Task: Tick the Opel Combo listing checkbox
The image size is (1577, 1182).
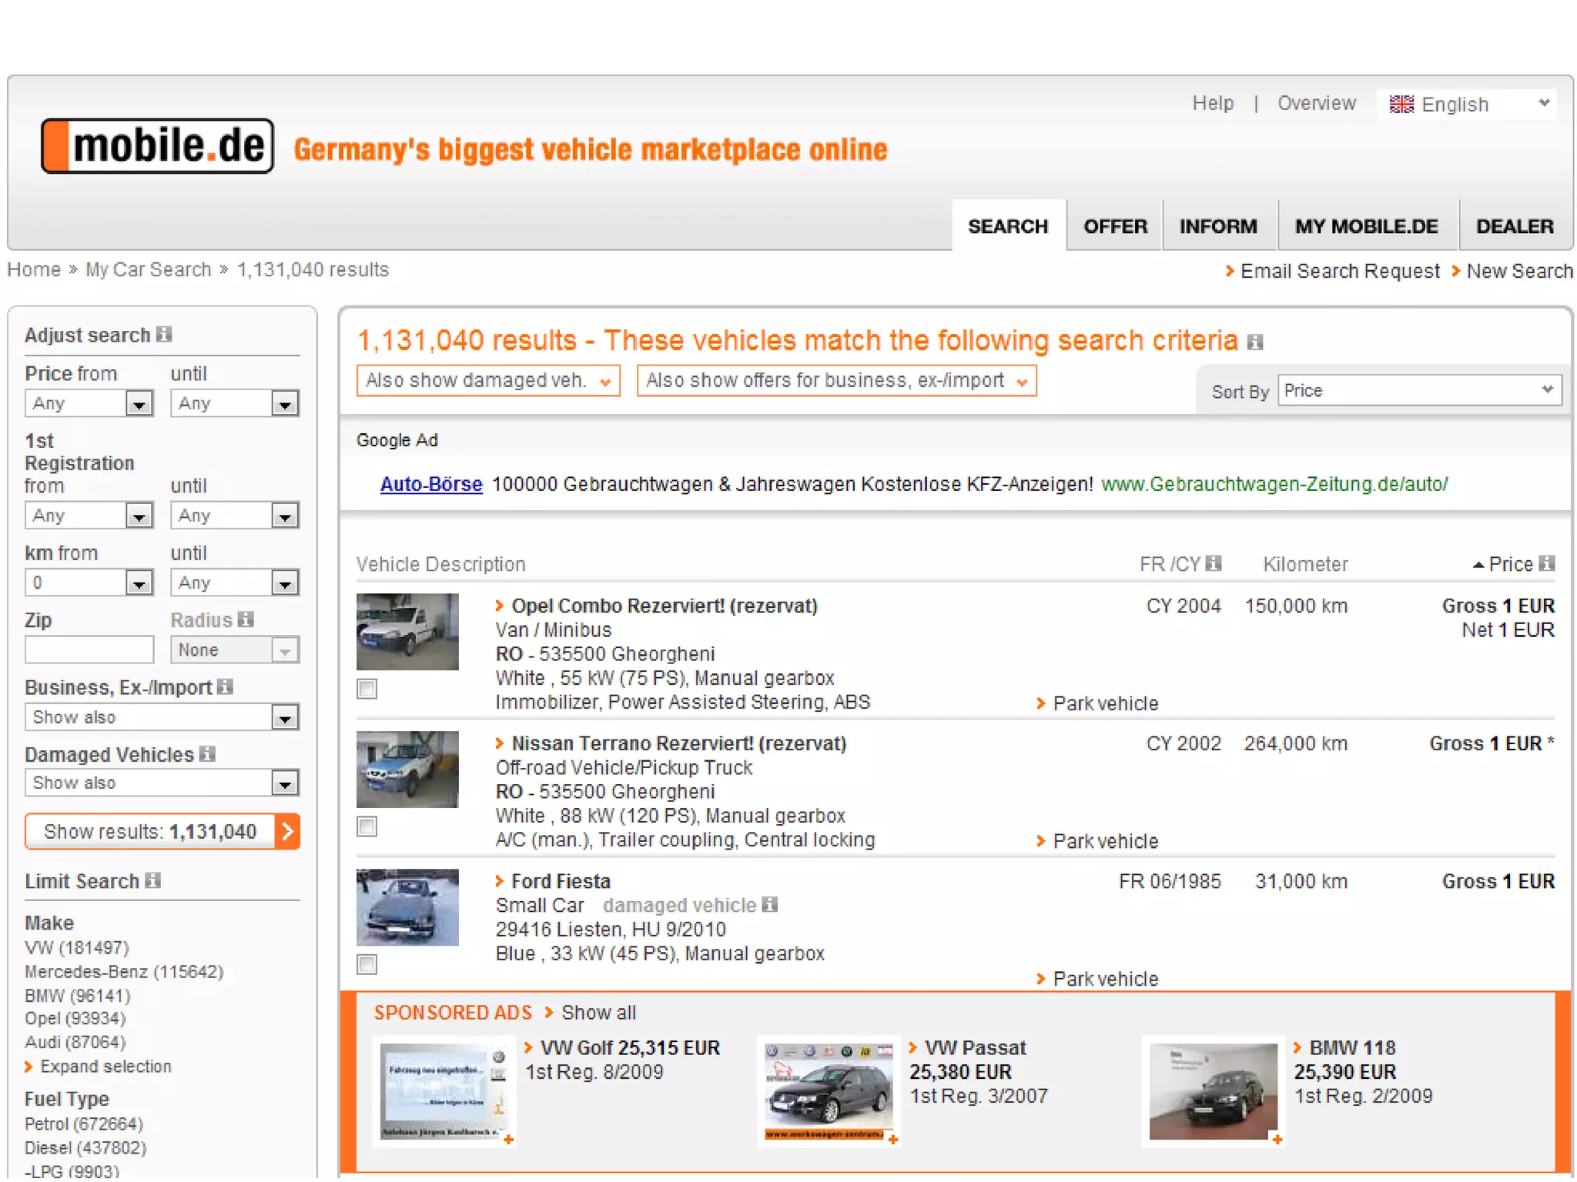Action: [367, 689]
